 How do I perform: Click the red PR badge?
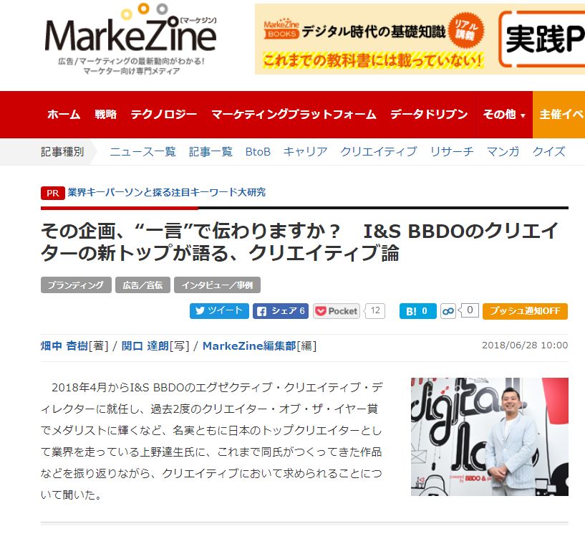tap(52, 193)
